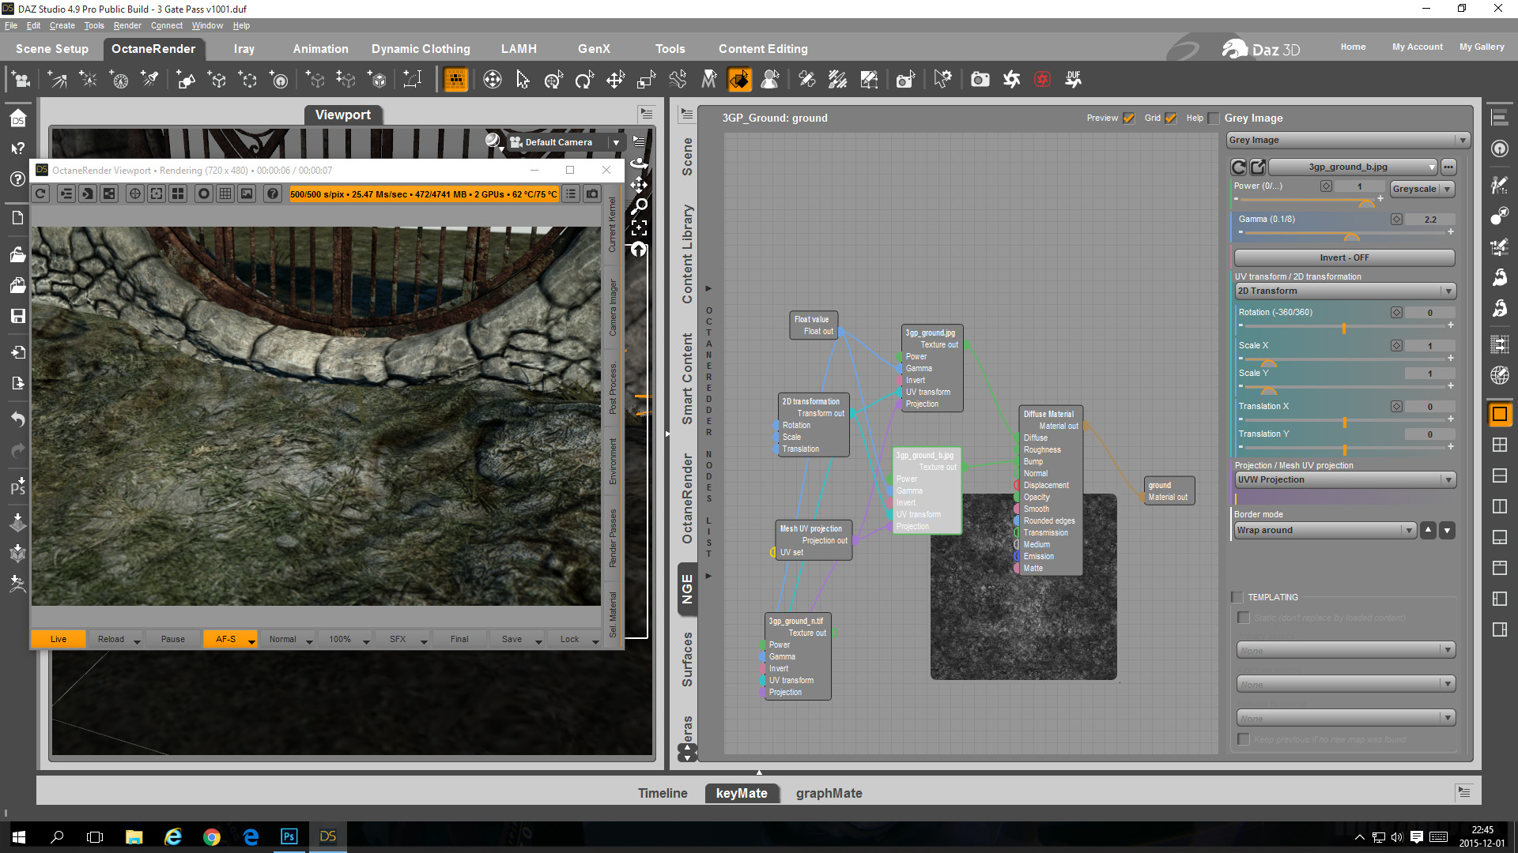Select the Rotate tool in the toolbar
Viewport: 1518px width, 853px height.
(x=584, y=80)
